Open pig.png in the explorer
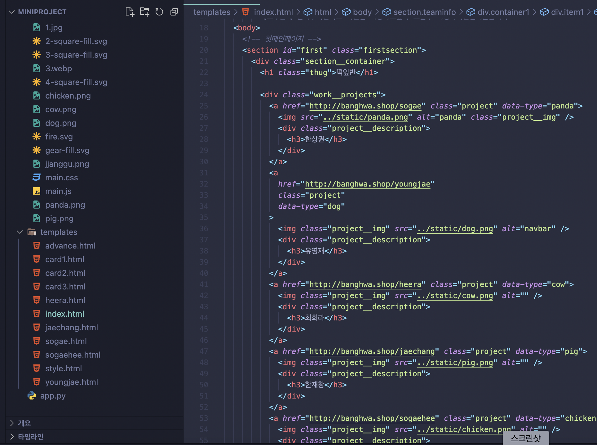The image size is (597, 445). (59, 218)
